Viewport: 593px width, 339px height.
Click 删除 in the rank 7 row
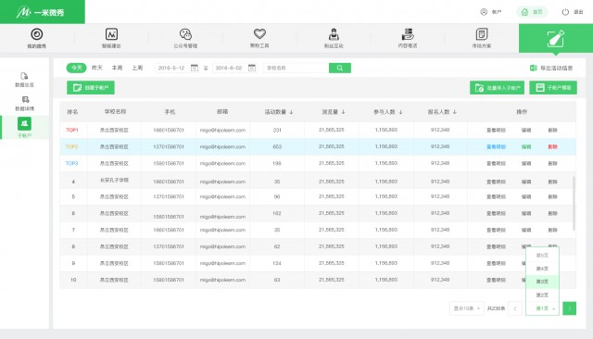552,230
